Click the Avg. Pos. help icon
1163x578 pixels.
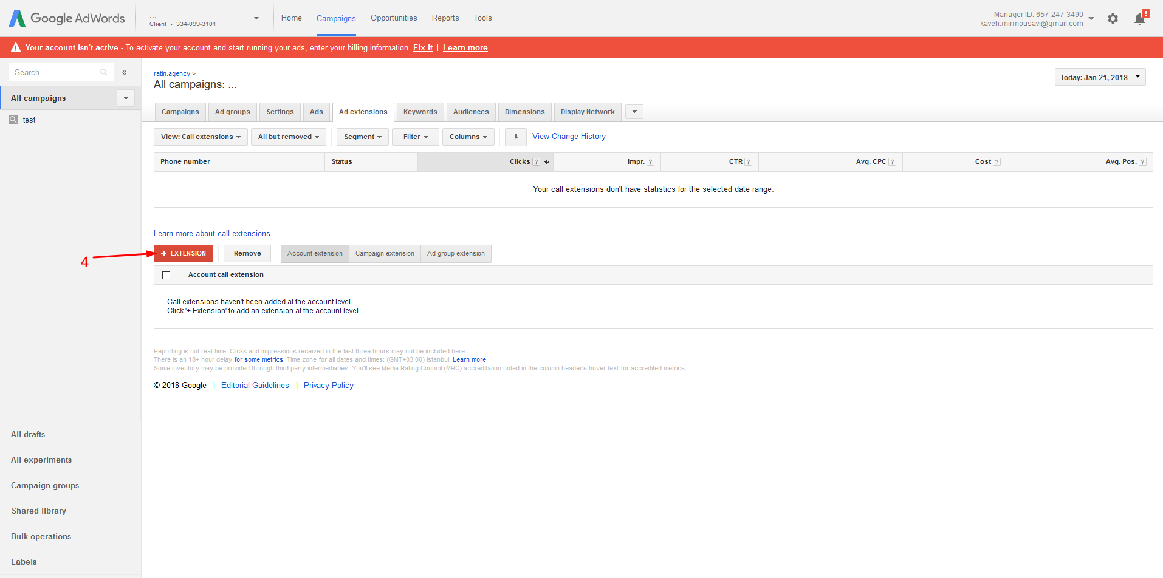1143,162
